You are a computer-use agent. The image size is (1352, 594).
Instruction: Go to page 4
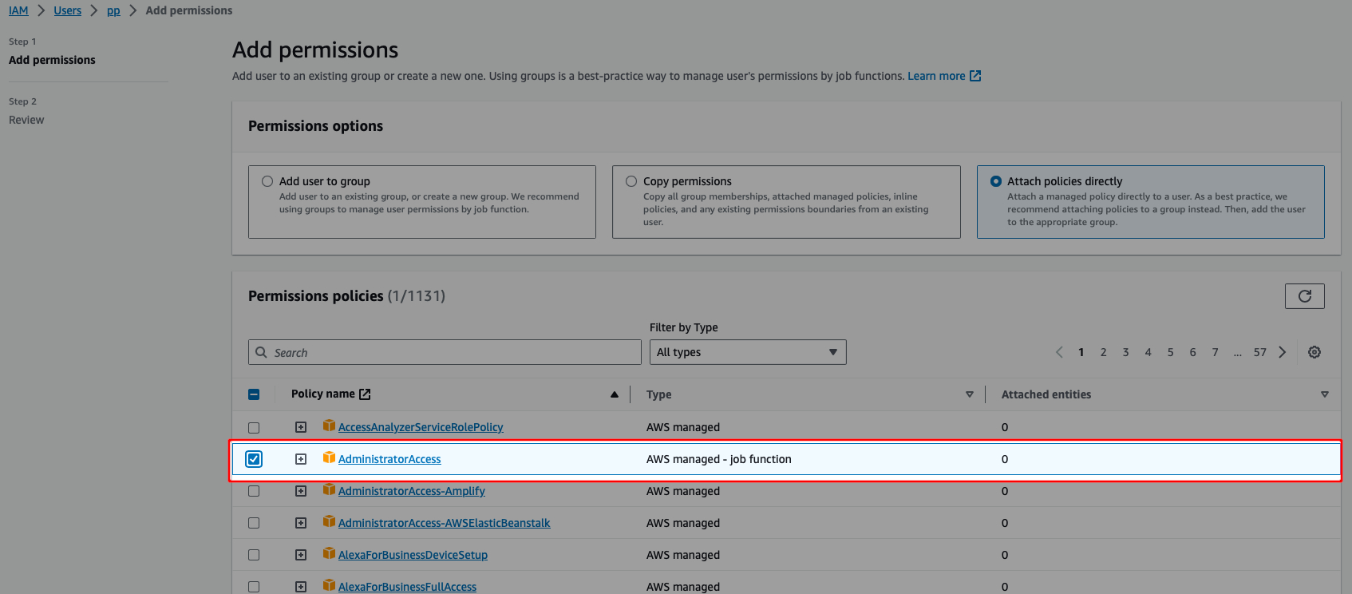pyautogui.click(x=1148, y=352)
